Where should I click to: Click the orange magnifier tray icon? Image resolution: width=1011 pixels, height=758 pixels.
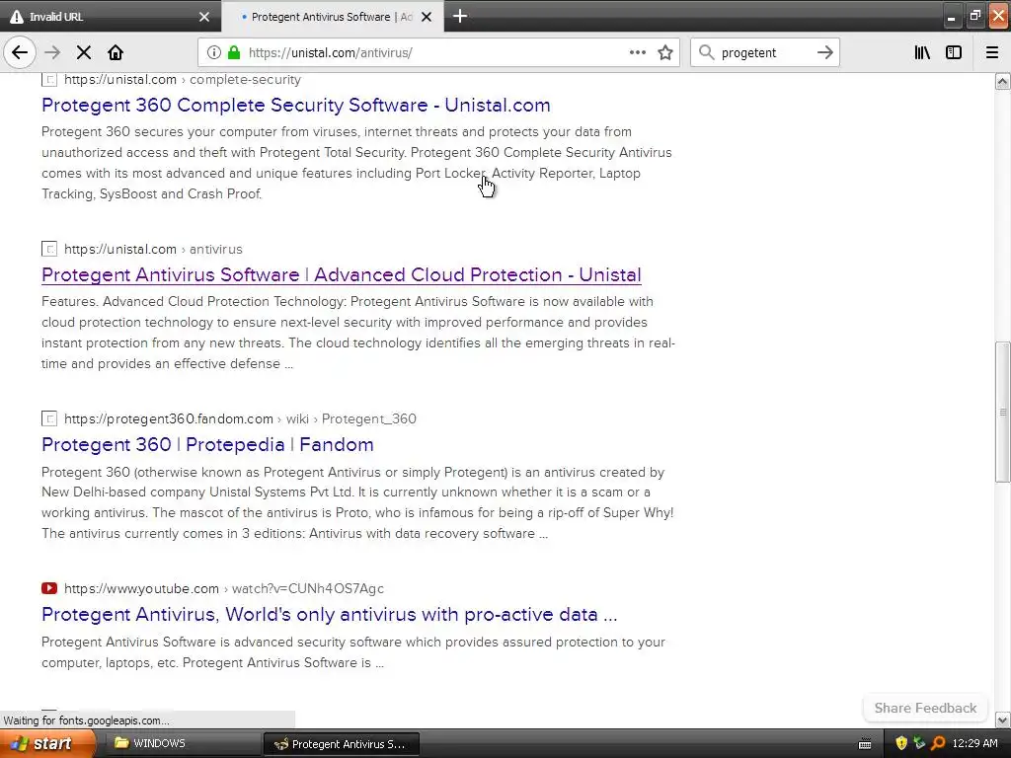(938, 744)
